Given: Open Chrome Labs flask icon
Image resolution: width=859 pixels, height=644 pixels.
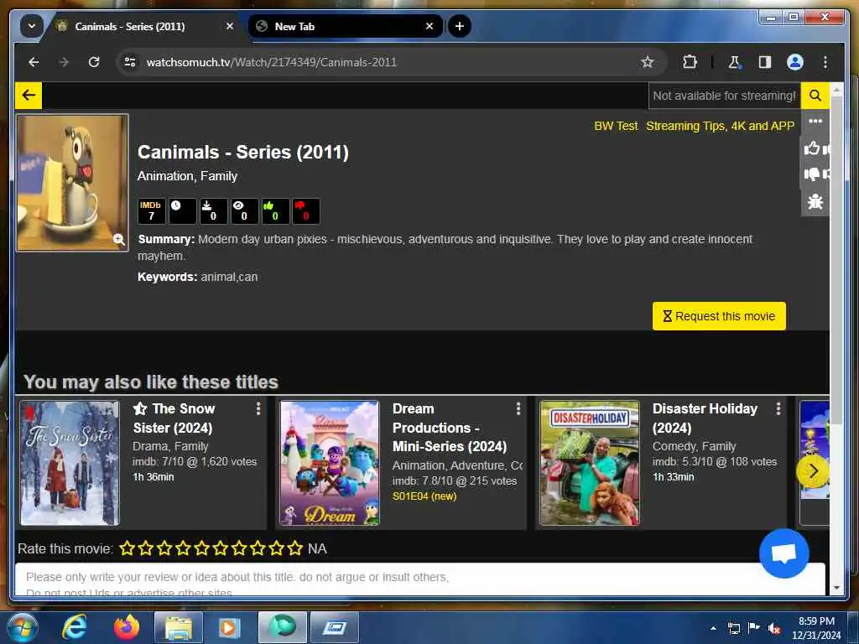Looking at the screenshot, I should click(x=734, y=62).
